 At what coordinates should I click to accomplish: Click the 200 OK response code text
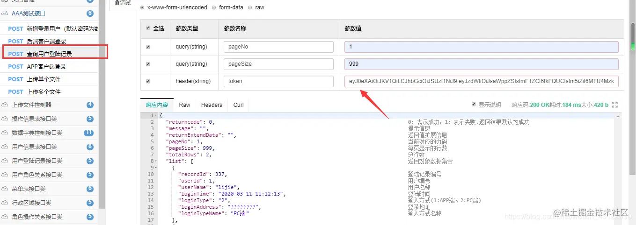540,105
